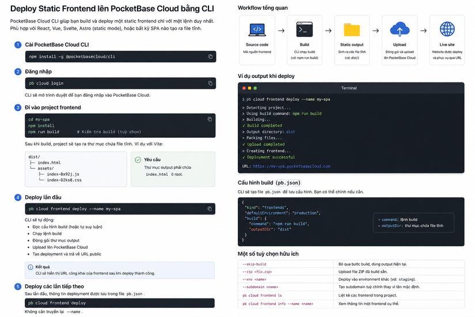Click the Đăng nhập step heading

pos(38,71)
